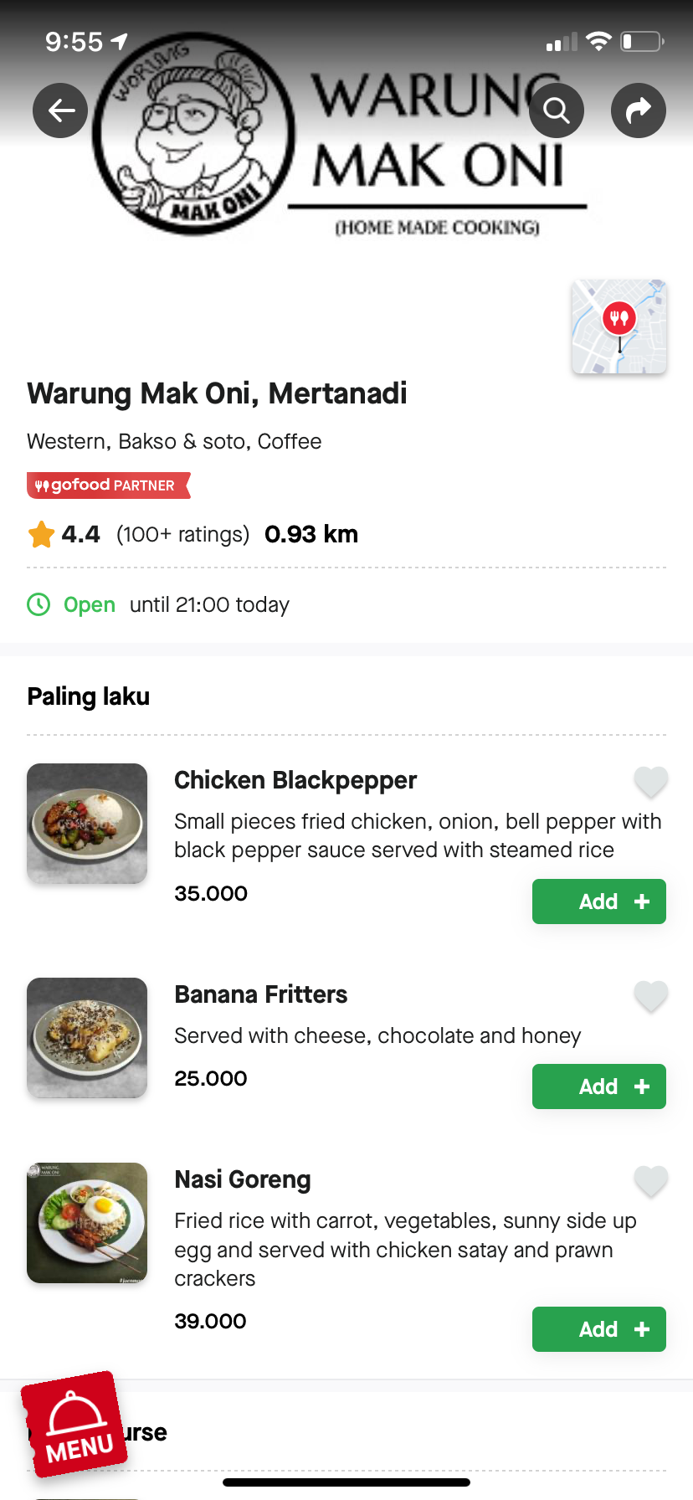Add Nasi Goreng to the order
Screen dimensions: 693x1500
[599, 1329]
